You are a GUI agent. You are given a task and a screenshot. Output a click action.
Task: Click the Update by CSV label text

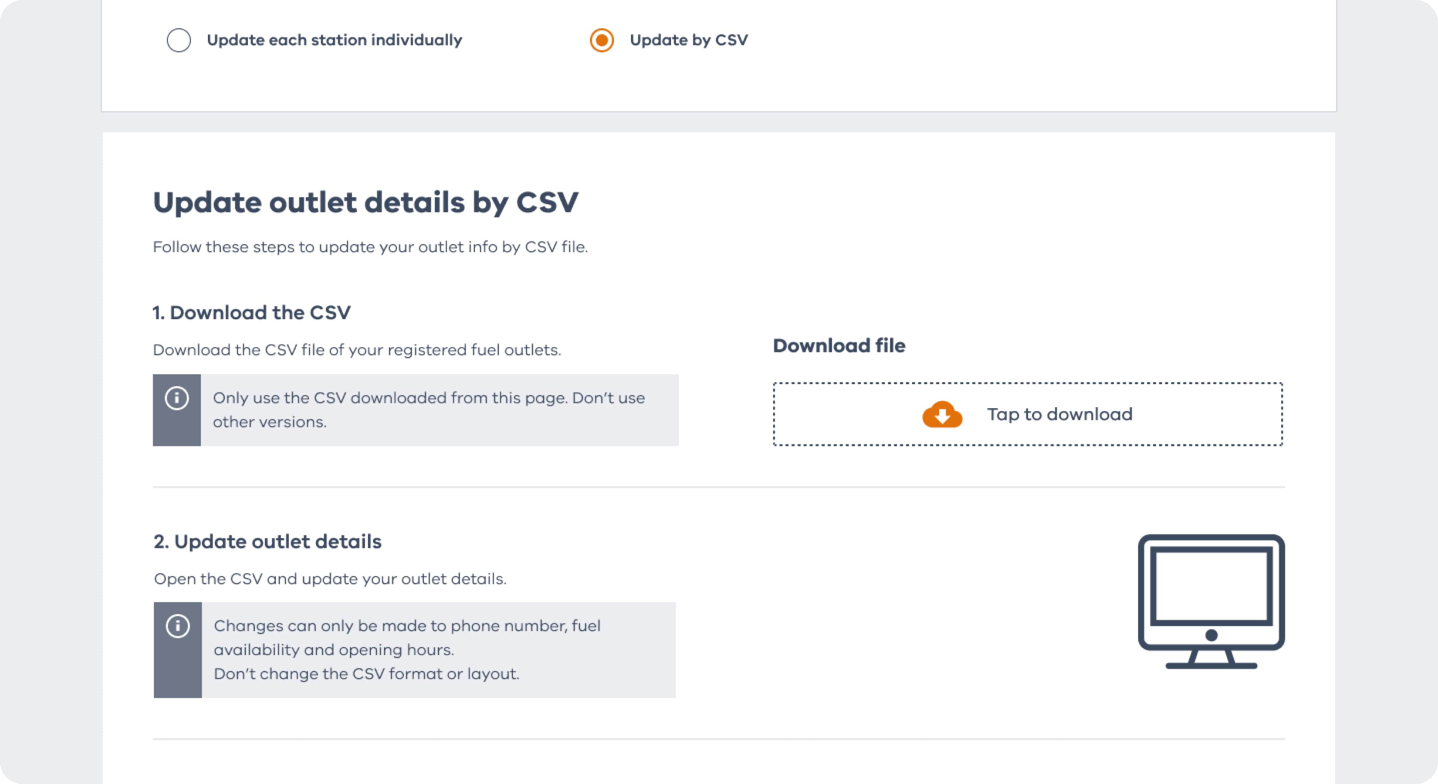tap(688, 40)
